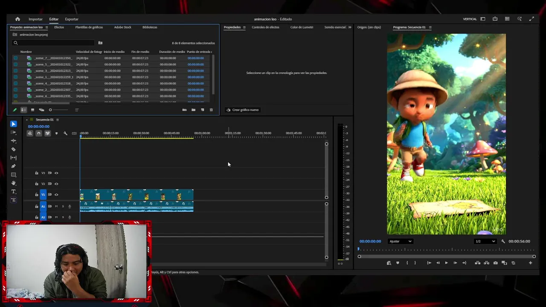Show hidden panel tabs with double chevron
Viewport: 546px width, 307px height.
[x=350, y=27]
